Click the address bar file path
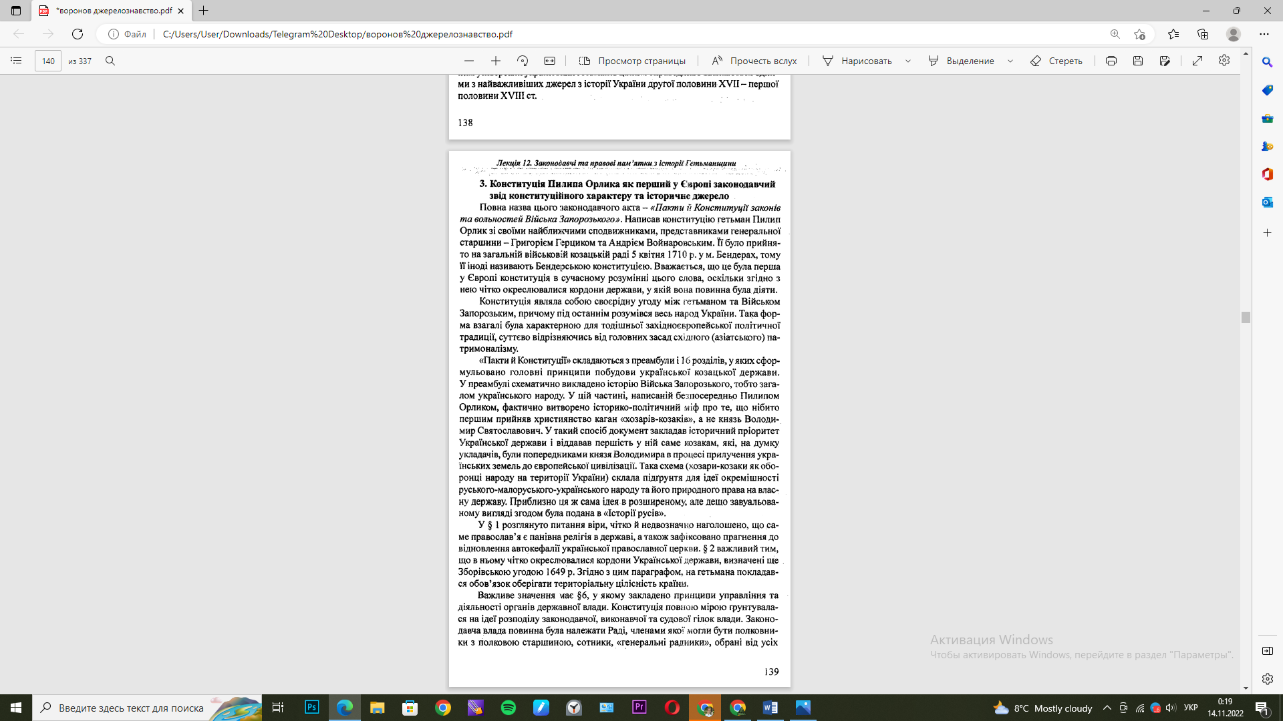 [x=337, y=34]
